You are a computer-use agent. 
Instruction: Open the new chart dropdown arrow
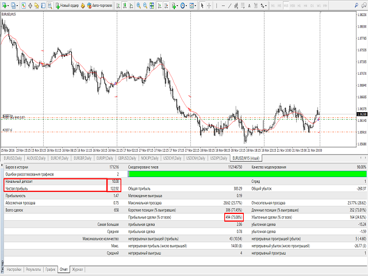[x=9, y=5]
